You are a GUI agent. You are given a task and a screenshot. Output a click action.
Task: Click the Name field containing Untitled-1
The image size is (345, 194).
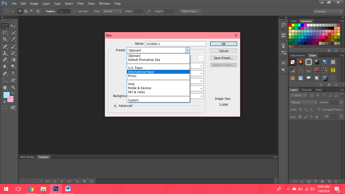[176, 44]
